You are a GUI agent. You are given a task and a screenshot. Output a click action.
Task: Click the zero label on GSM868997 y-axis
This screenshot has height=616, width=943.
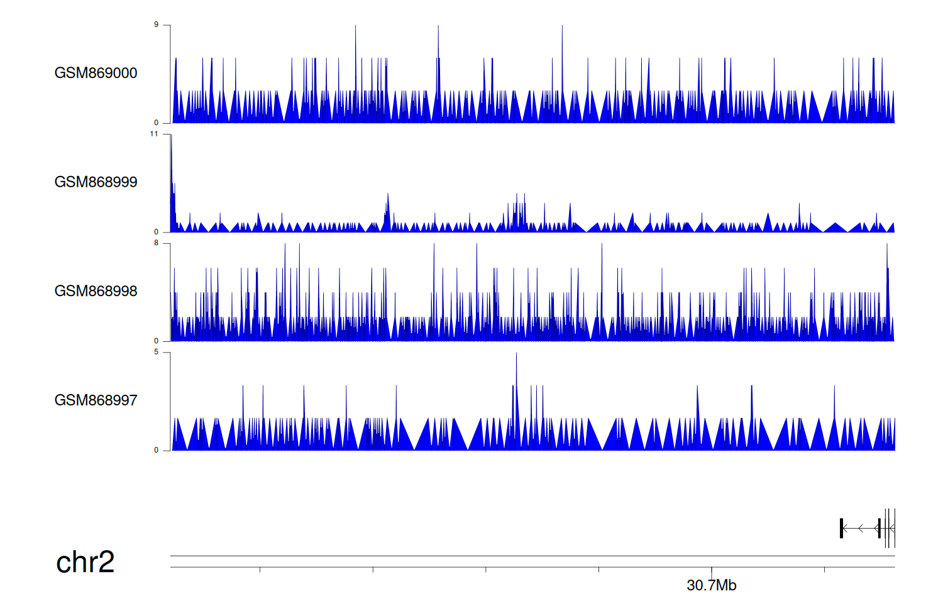coord(156,450)
